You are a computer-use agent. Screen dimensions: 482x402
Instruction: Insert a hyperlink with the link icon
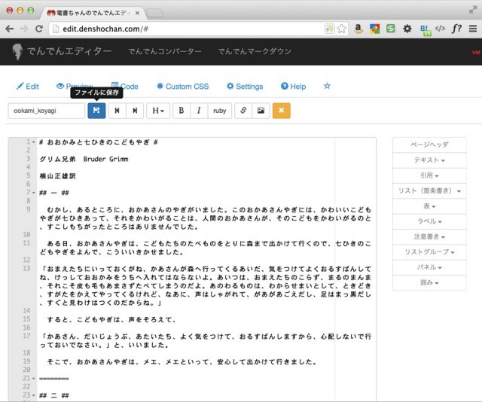243,111
